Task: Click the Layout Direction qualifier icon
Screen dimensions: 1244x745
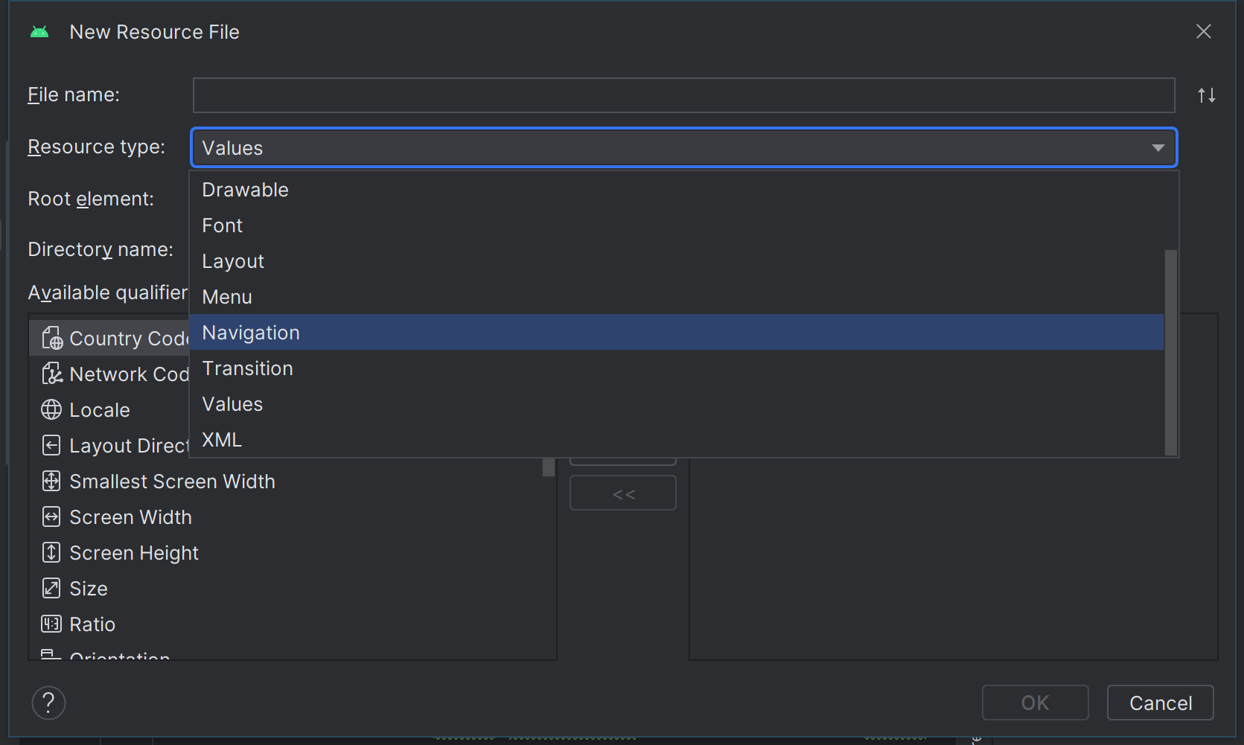Action: (51, 445)
